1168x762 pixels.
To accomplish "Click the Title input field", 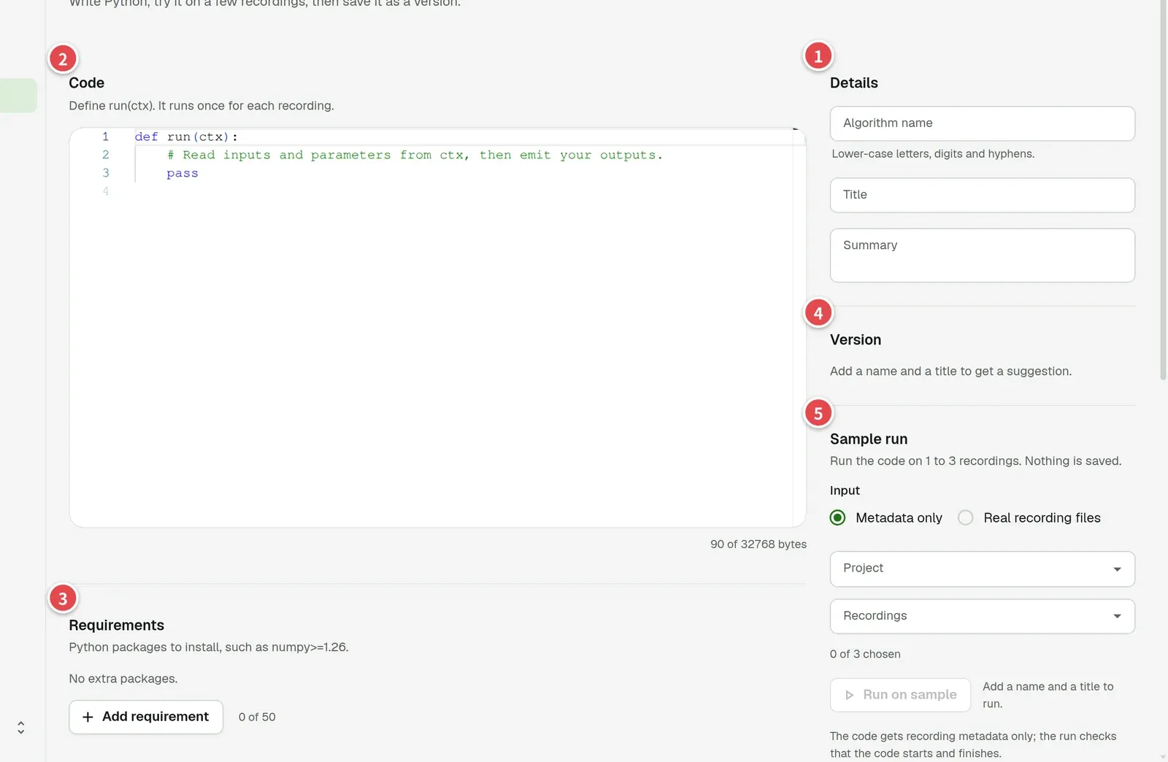I will (982, 195).
